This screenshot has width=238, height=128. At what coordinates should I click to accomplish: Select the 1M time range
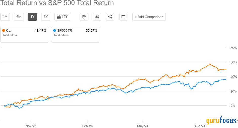click(5, 17)
